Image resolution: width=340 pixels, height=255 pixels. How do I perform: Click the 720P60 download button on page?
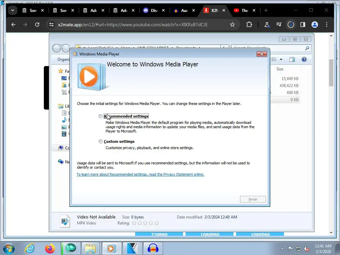point(159,234)
